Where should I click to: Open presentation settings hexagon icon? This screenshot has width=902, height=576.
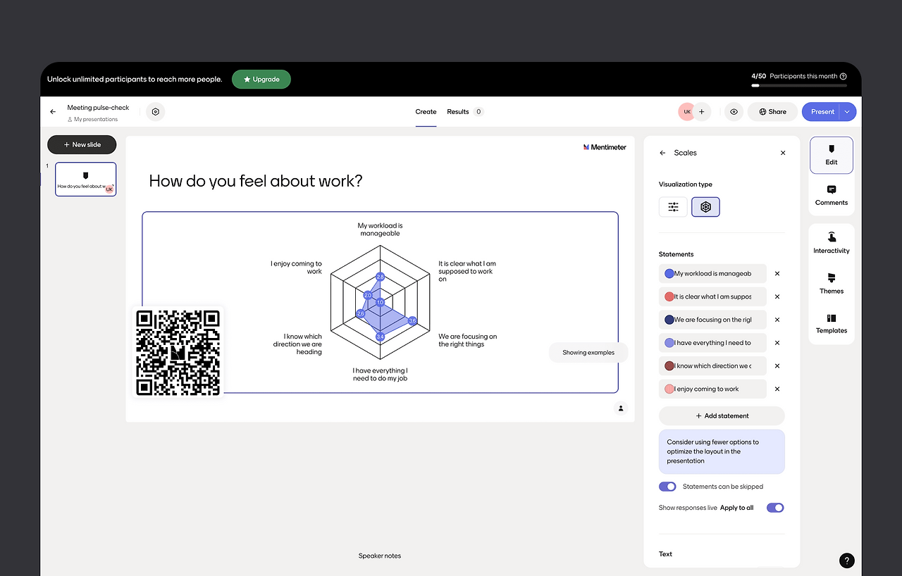(x=156, y=112)
